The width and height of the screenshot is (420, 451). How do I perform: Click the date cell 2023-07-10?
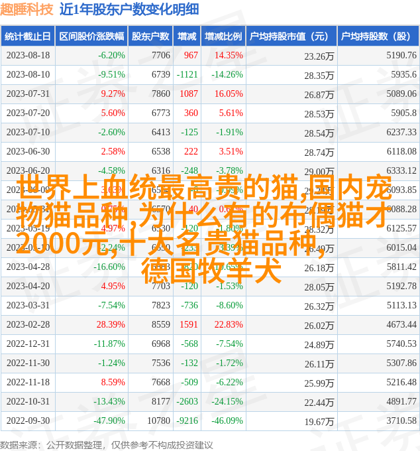pyautogui.click(x=28, y=132)
